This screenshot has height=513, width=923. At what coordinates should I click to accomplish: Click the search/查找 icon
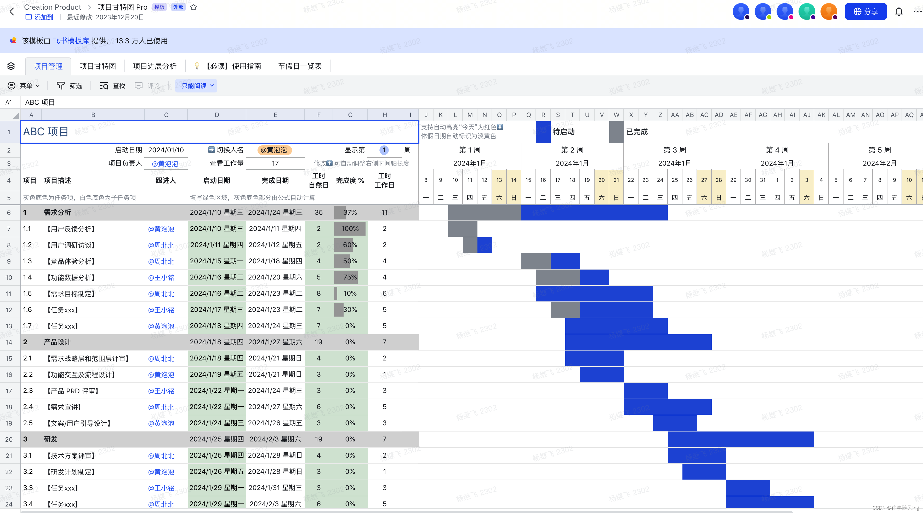coord(102,85)
